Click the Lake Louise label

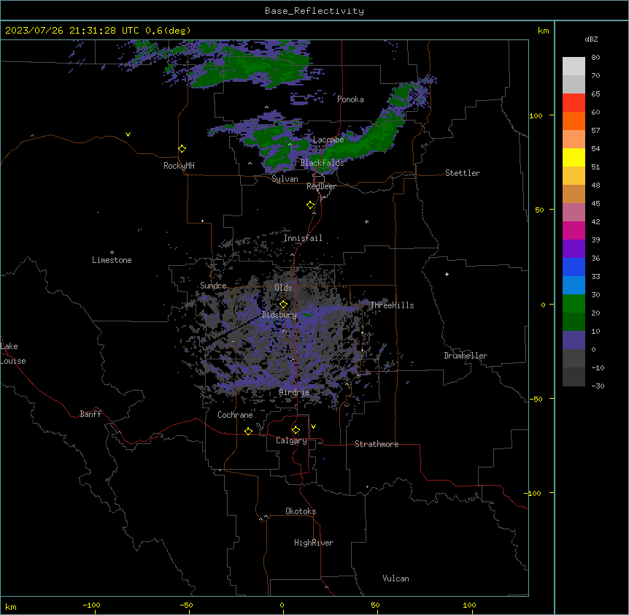(x=13, y=354)
